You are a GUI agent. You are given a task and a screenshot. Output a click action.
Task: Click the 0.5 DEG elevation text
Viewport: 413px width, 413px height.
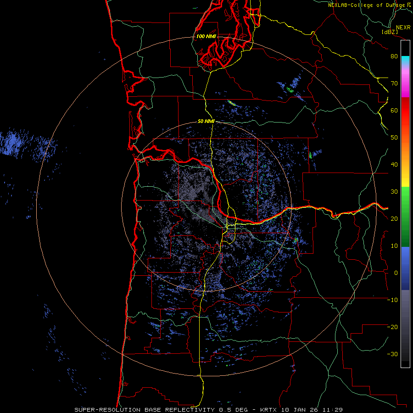(x=234, y=410)
